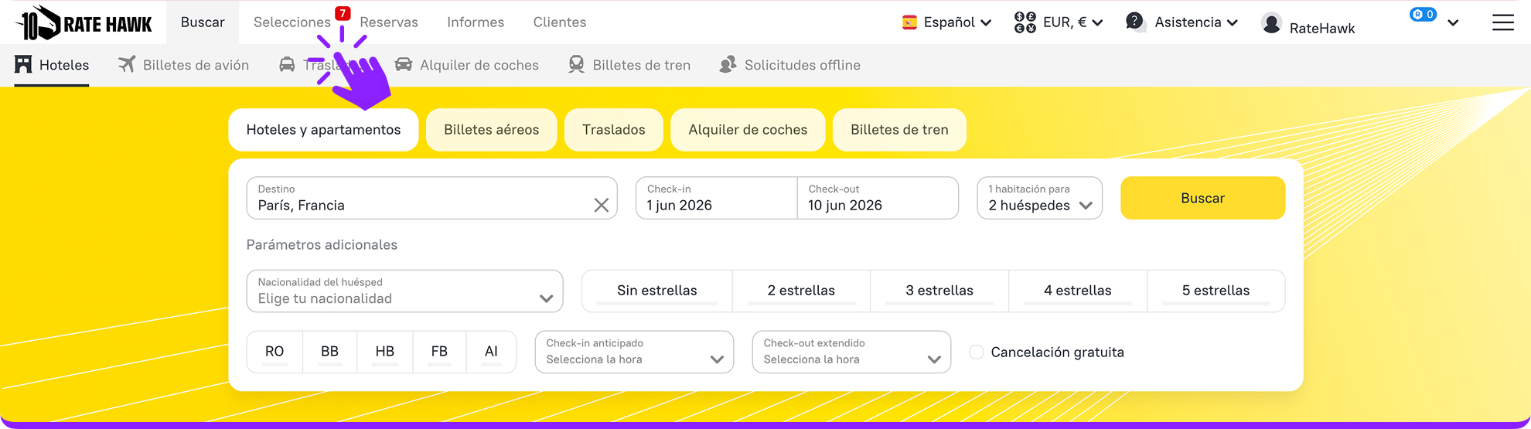Click the Solicitudes offline icon
Screen dimensions: 1531x429
coord(728,64)
